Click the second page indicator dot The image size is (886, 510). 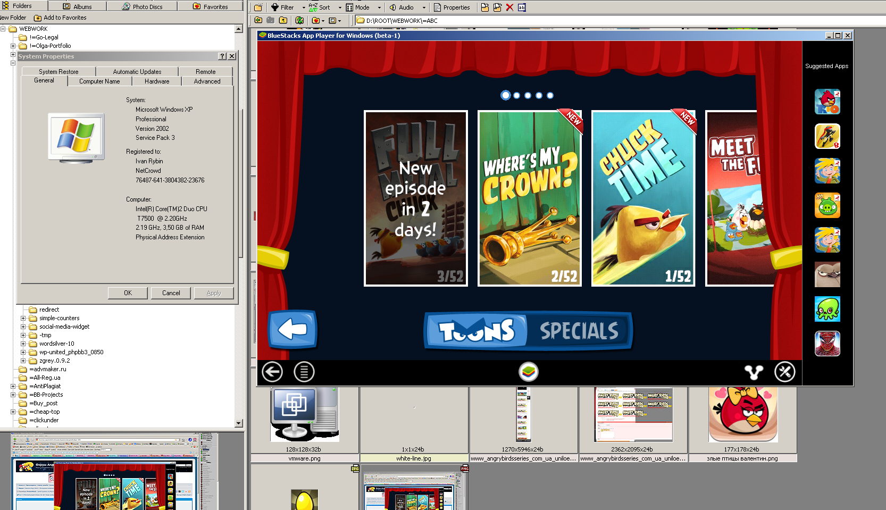tap(516, 96)
